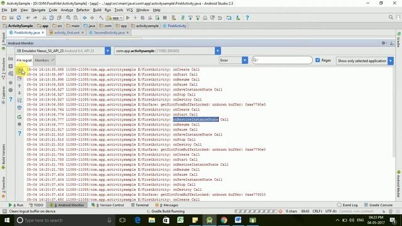Click the Save All toolbar icon
402x226 pixels.
click(x=11, y=18)
